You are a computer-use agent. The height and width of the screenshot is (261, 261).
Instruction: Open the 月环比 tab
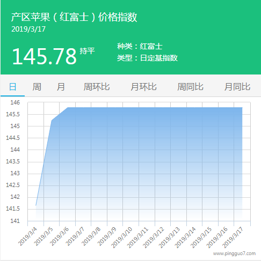(143, 87)
